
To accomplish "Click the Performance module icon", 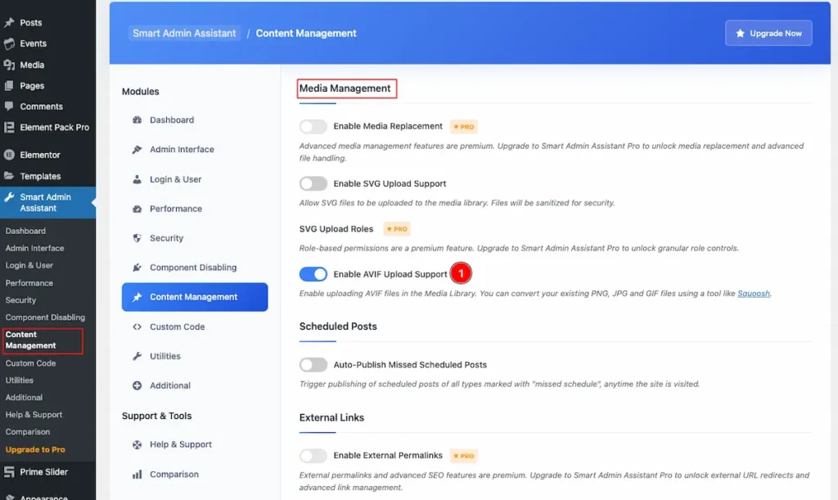I will (137, 209).
